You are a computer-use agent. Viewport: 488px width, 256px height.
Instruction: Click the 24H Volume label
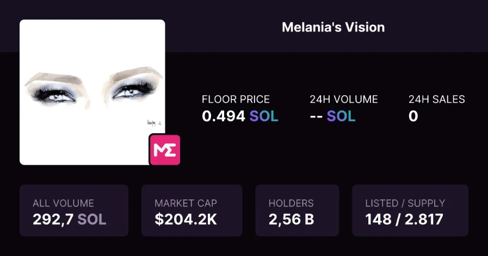344,99
